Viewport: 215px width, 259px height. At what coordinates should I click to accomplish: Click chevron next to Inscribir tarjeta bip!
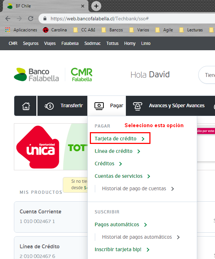[148, 250]
